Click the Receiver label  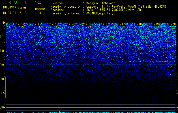(x=57, y=10)
